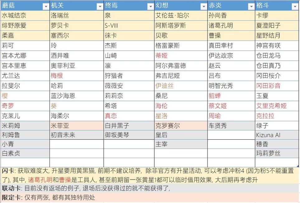Select the cell 宫本尤娜

point(25,56)
